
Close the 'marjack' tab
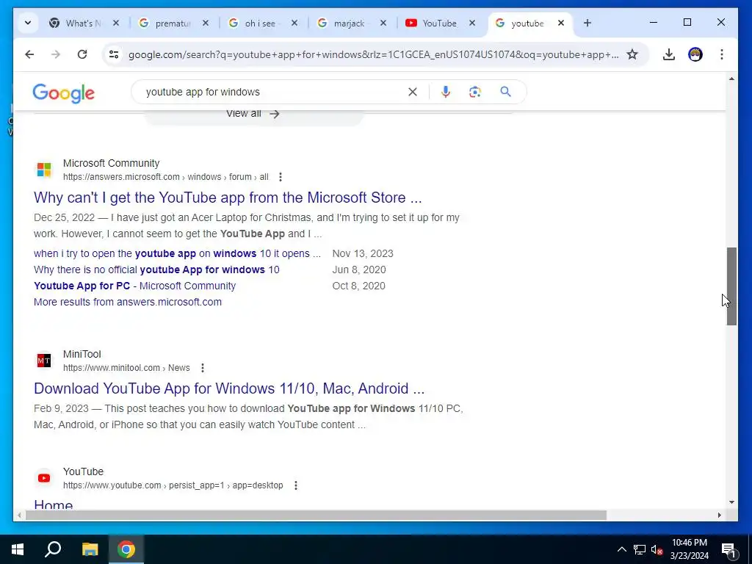pos(383,23)
